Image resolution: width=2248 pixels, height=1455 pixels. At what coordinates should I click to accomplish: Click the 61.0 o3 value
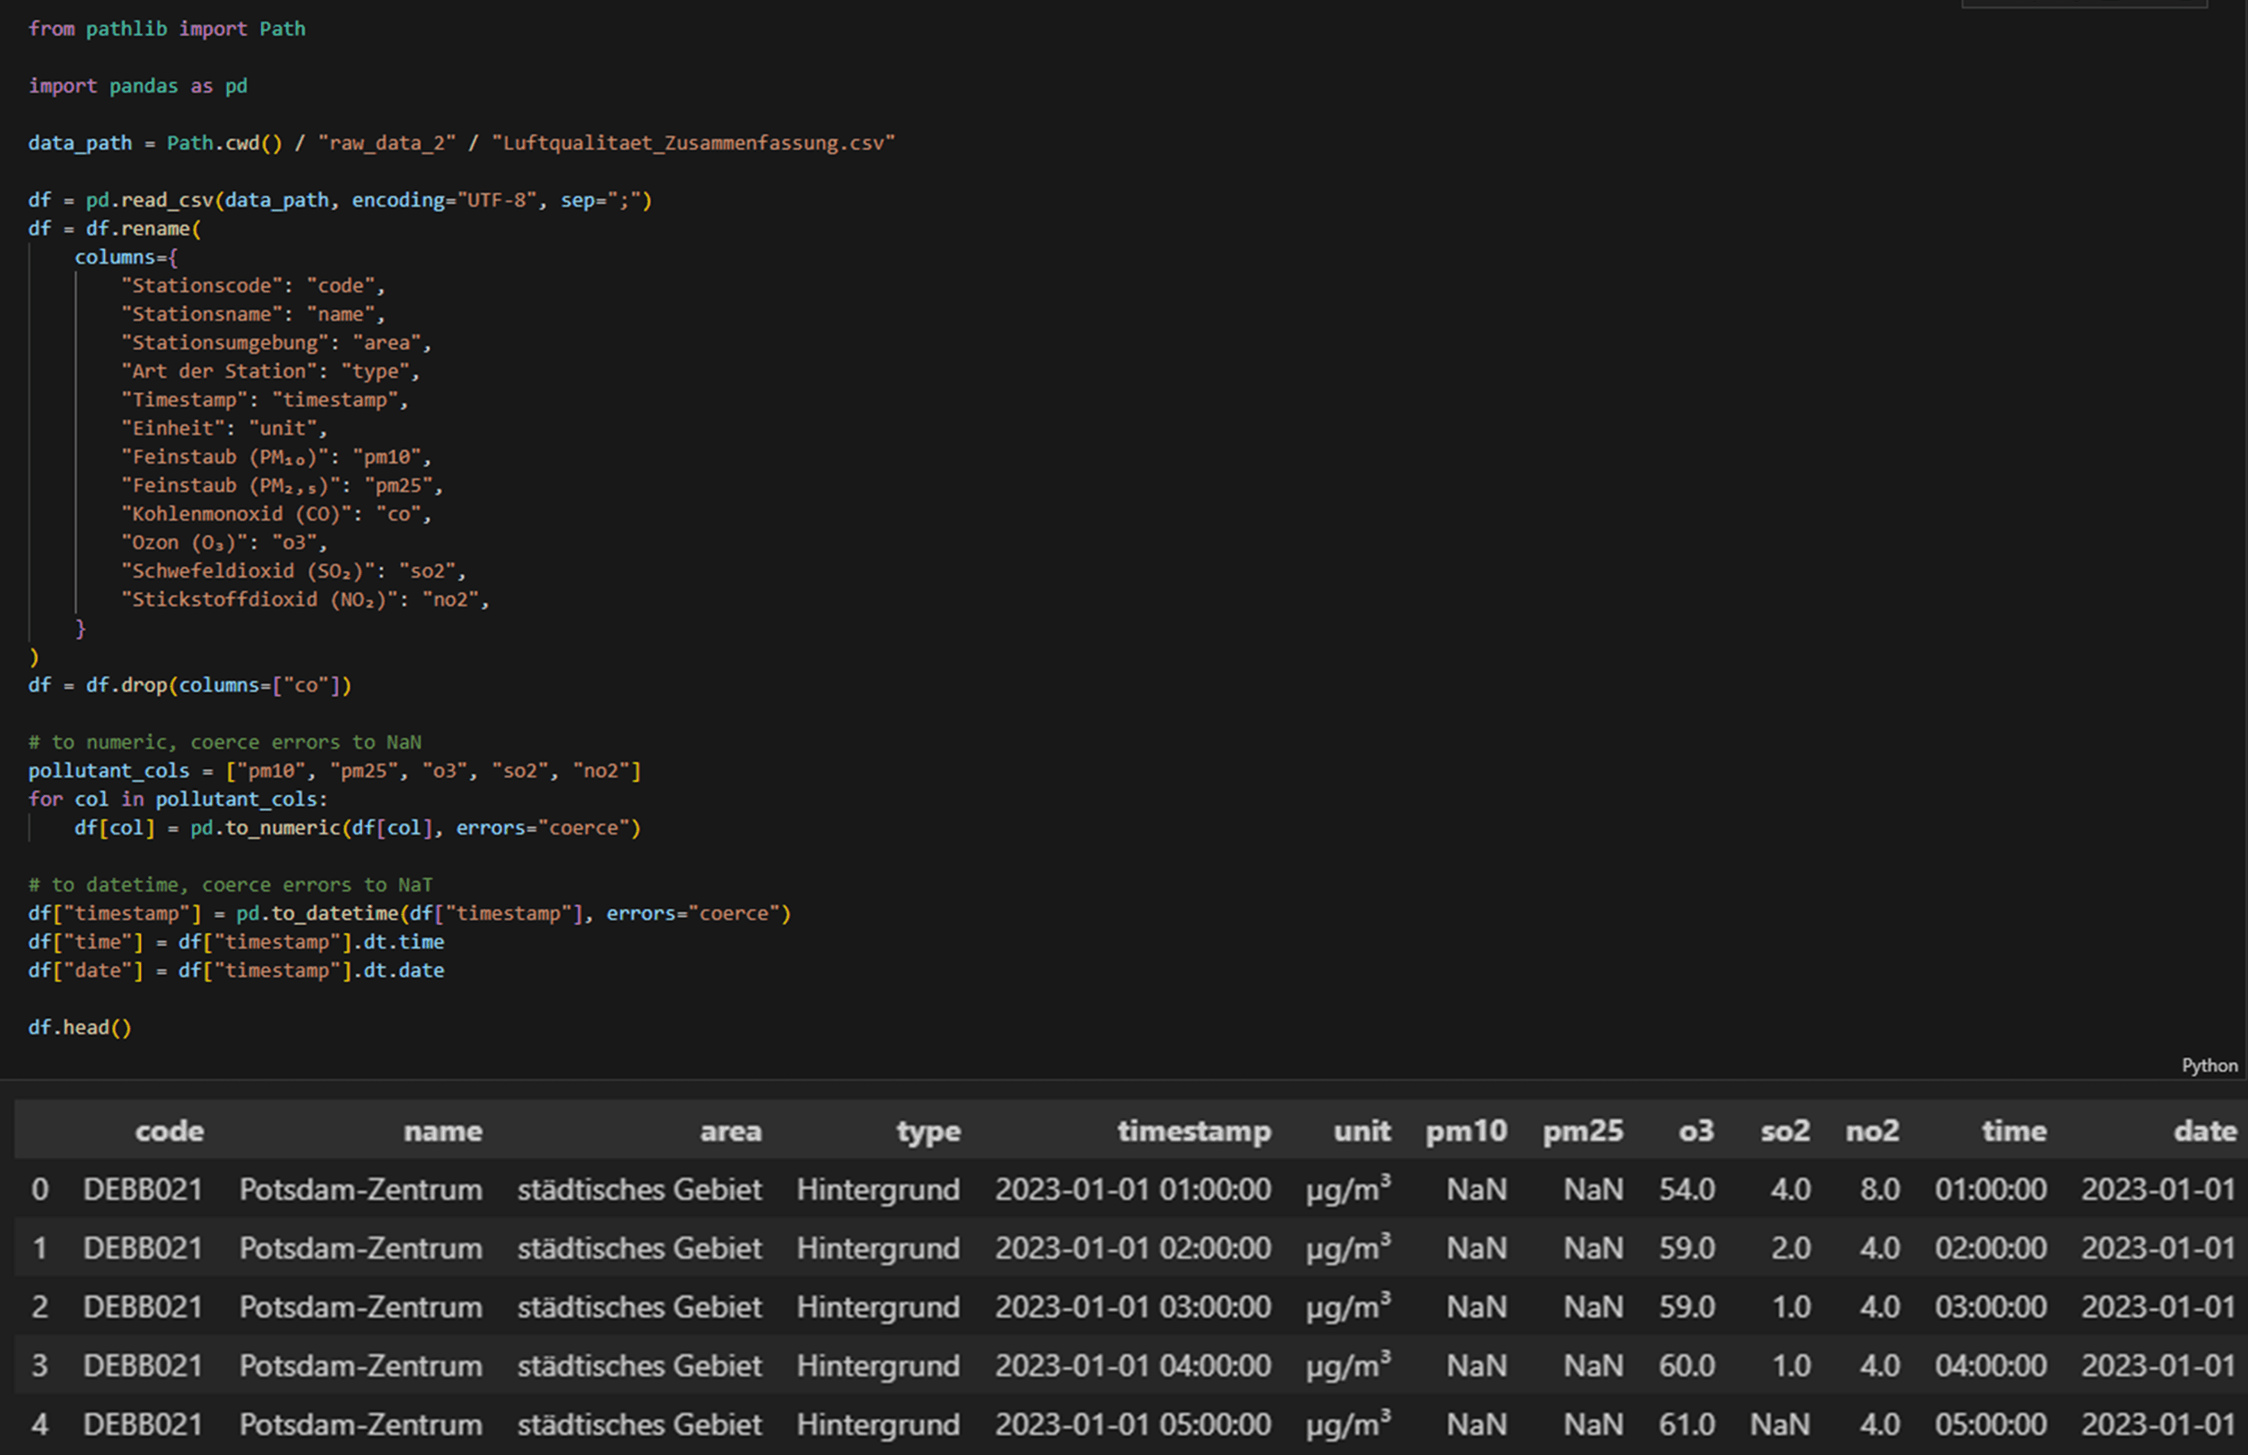(x=1686, y=1424)
